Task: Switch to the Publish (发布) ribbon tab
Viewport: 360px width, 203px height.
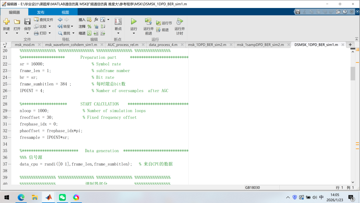Action: click(41, 12)
